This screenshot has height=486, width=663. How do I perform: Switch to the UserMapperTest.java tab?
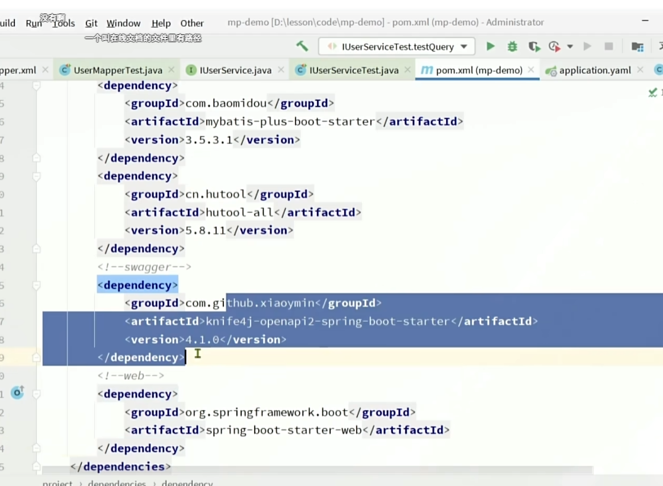[x=117, y=70]
